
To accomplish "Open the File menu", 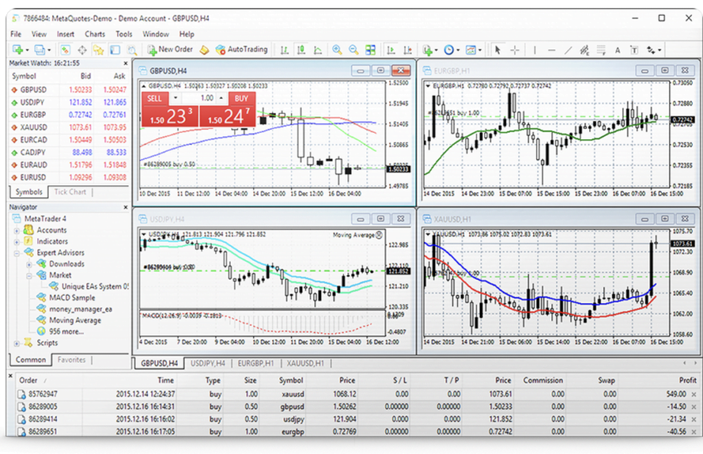I will coord(16,34).
